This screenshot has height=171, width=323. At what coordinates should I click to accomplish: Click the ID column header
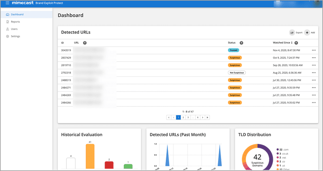tap(63, 43)
